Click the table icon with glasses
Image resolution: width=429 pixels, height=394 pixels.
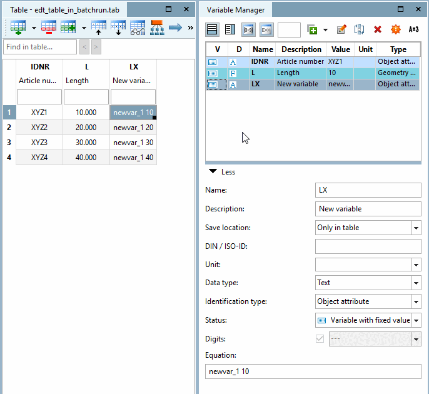click(138, 28)
